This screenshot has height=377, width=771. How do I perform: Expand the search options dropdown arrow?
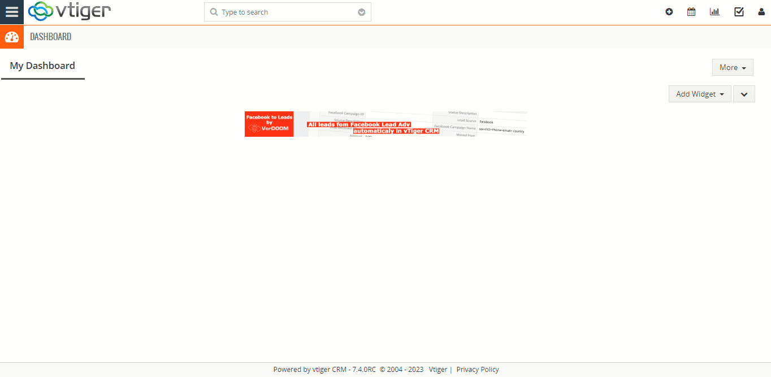point(362,12)
